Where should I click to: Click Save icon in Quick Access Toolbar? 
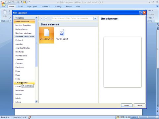(9, 2)
